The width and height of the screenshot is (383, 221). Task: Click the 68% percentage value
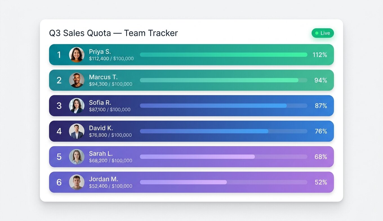[x=321, y=157]
